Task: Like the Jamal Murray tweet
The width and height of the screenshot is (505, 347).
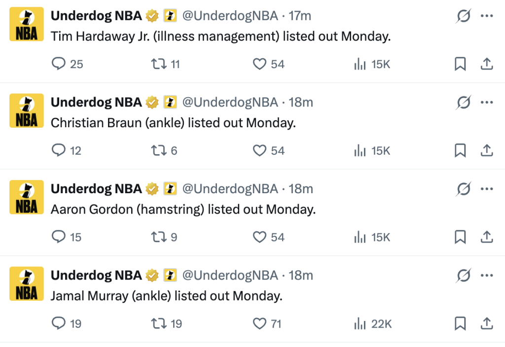Action: tap(260, 323)
